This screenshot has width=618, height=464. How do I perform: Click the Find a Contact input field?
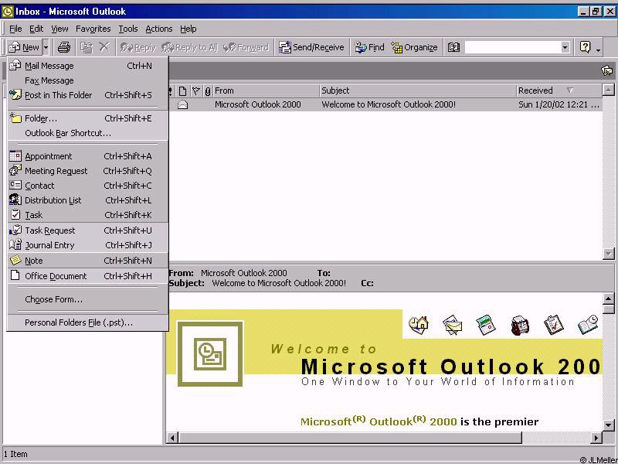513,47
